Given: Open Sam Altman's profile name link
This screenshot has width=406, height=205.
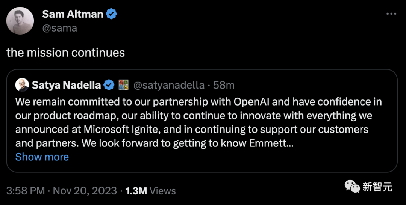Looking at the screenshot, I should [73, 14].
